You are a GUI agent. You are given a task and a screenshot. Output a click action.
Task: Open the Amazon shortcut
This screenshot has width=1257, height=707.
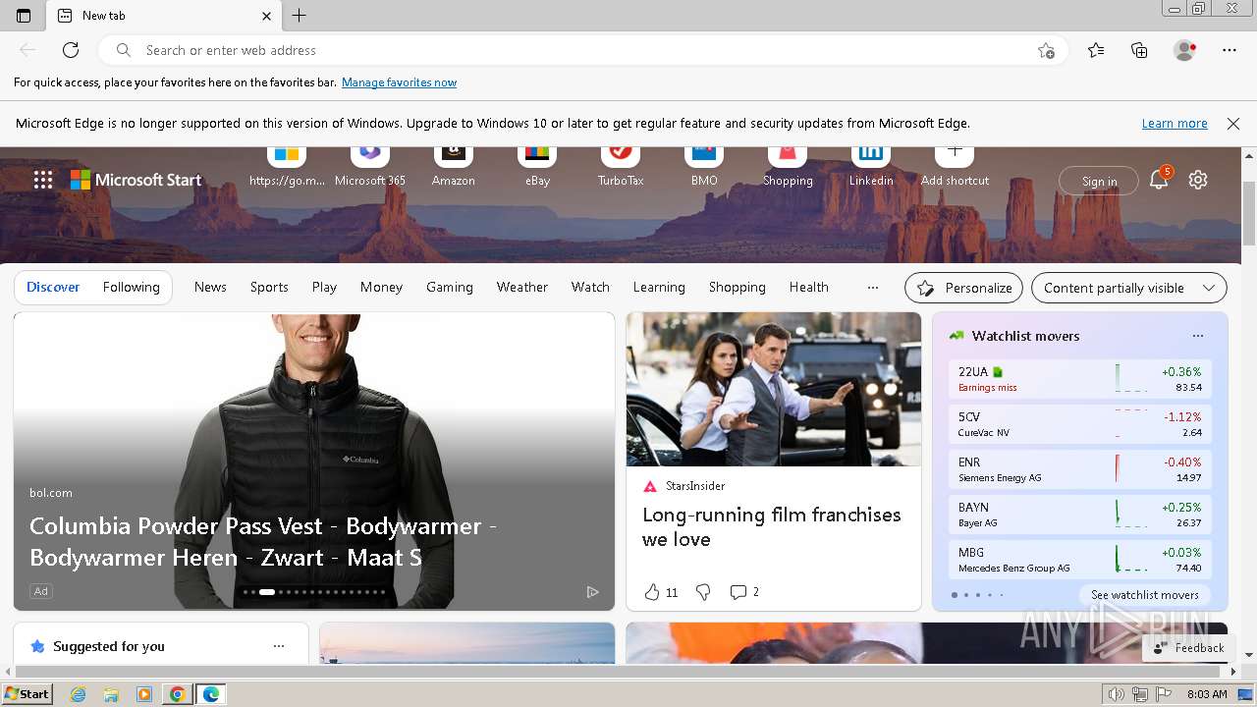point(454,167)
